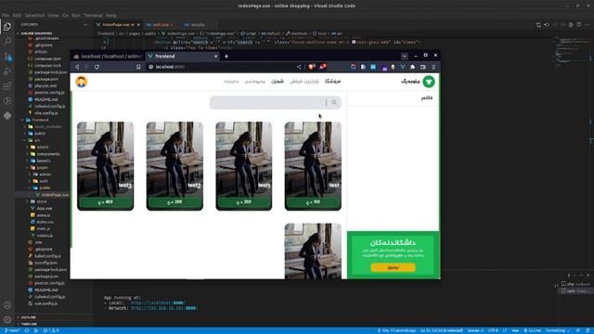Screen dimensions: 594x334
Task: Click the split editor icon in VS Code
Action: coord(579,25)
